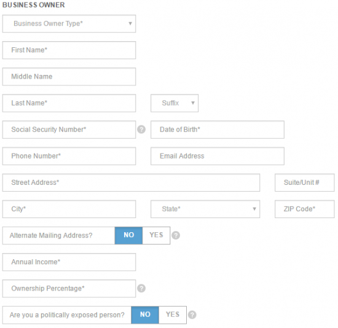Screen dimensions: 338x328
Task: Click help icon for politically exposed person
Action: click(x=192, y=315)
